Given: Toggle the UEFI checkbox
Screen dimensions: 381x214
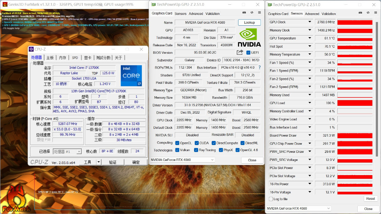Looking at the screenshot, I should pyautogui.click(x=248, y=53).
